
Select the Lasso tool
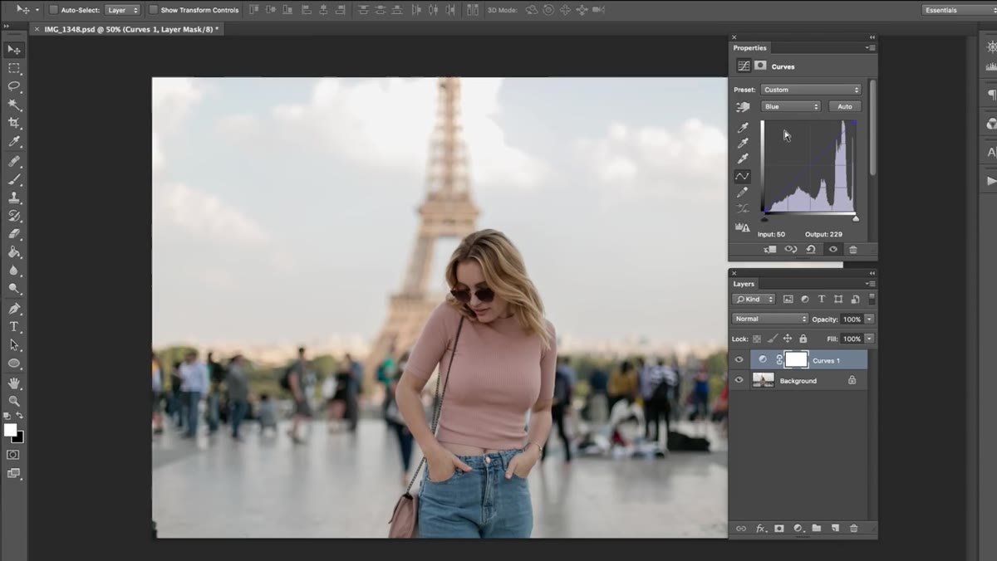14,86
